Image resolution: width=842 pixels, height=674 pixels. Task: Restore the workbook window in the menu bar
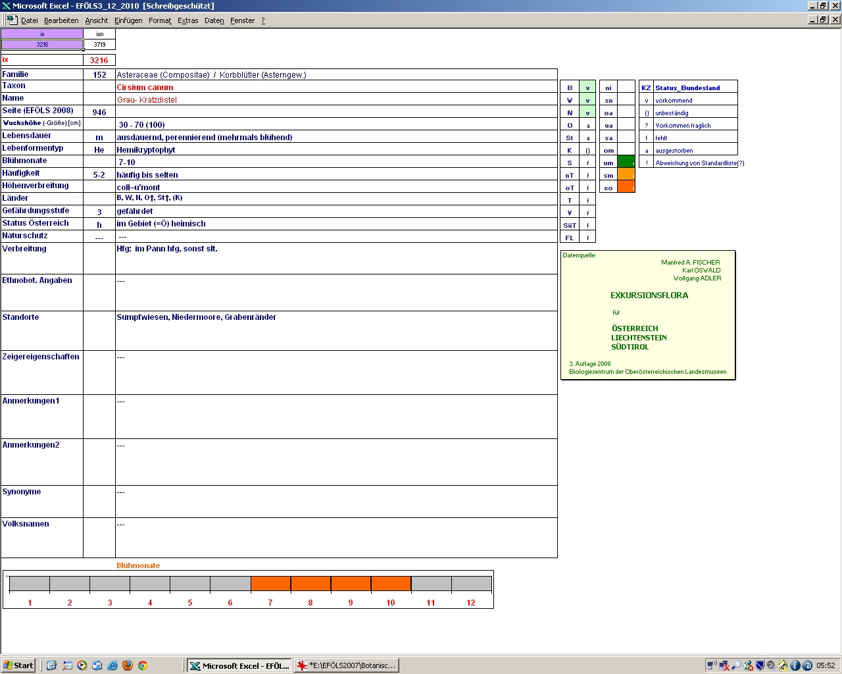pyautogui.click(x=823, y=20)
